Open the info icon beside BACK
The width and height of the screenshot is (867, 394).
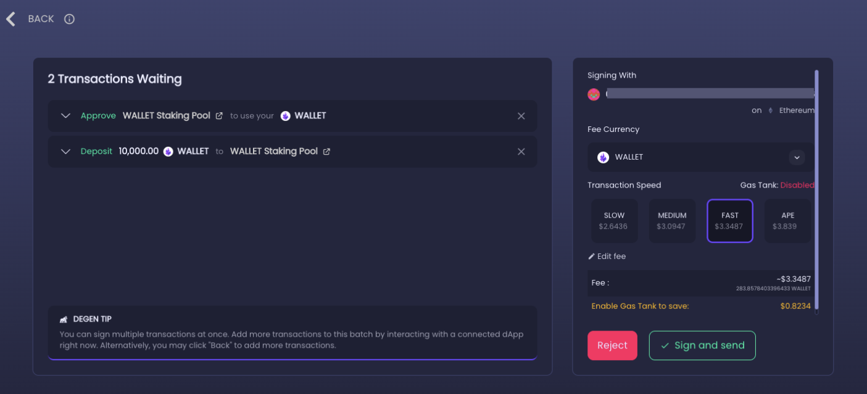tap(70, 19)
